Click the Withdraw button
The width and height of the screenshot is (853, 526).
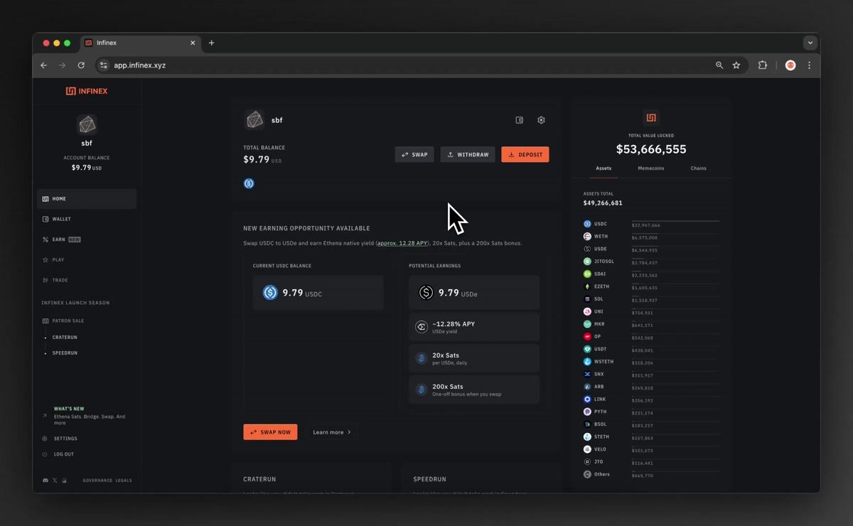pos(468,154)
